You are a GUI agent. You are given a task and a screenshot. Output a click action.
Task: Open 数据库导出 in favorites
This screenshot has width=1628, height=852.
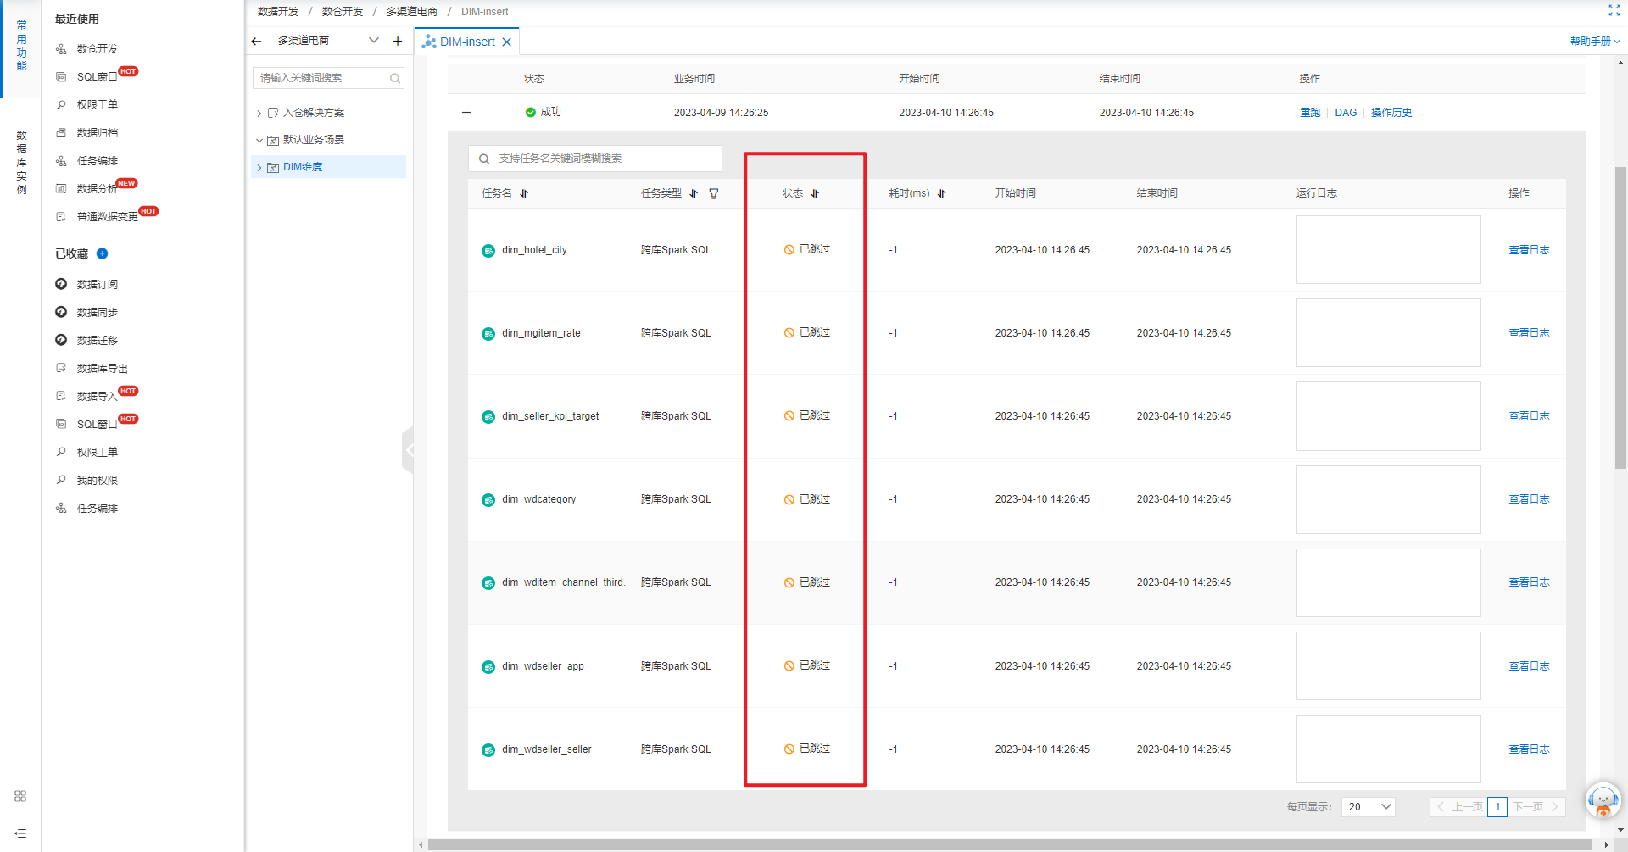(x=102, y=369)
